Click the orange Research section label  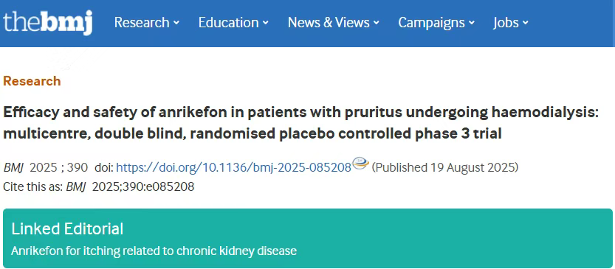pos(32,81)
